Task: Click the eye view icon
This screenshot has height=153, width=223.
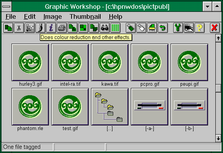Action: click(x=189, y=28)
